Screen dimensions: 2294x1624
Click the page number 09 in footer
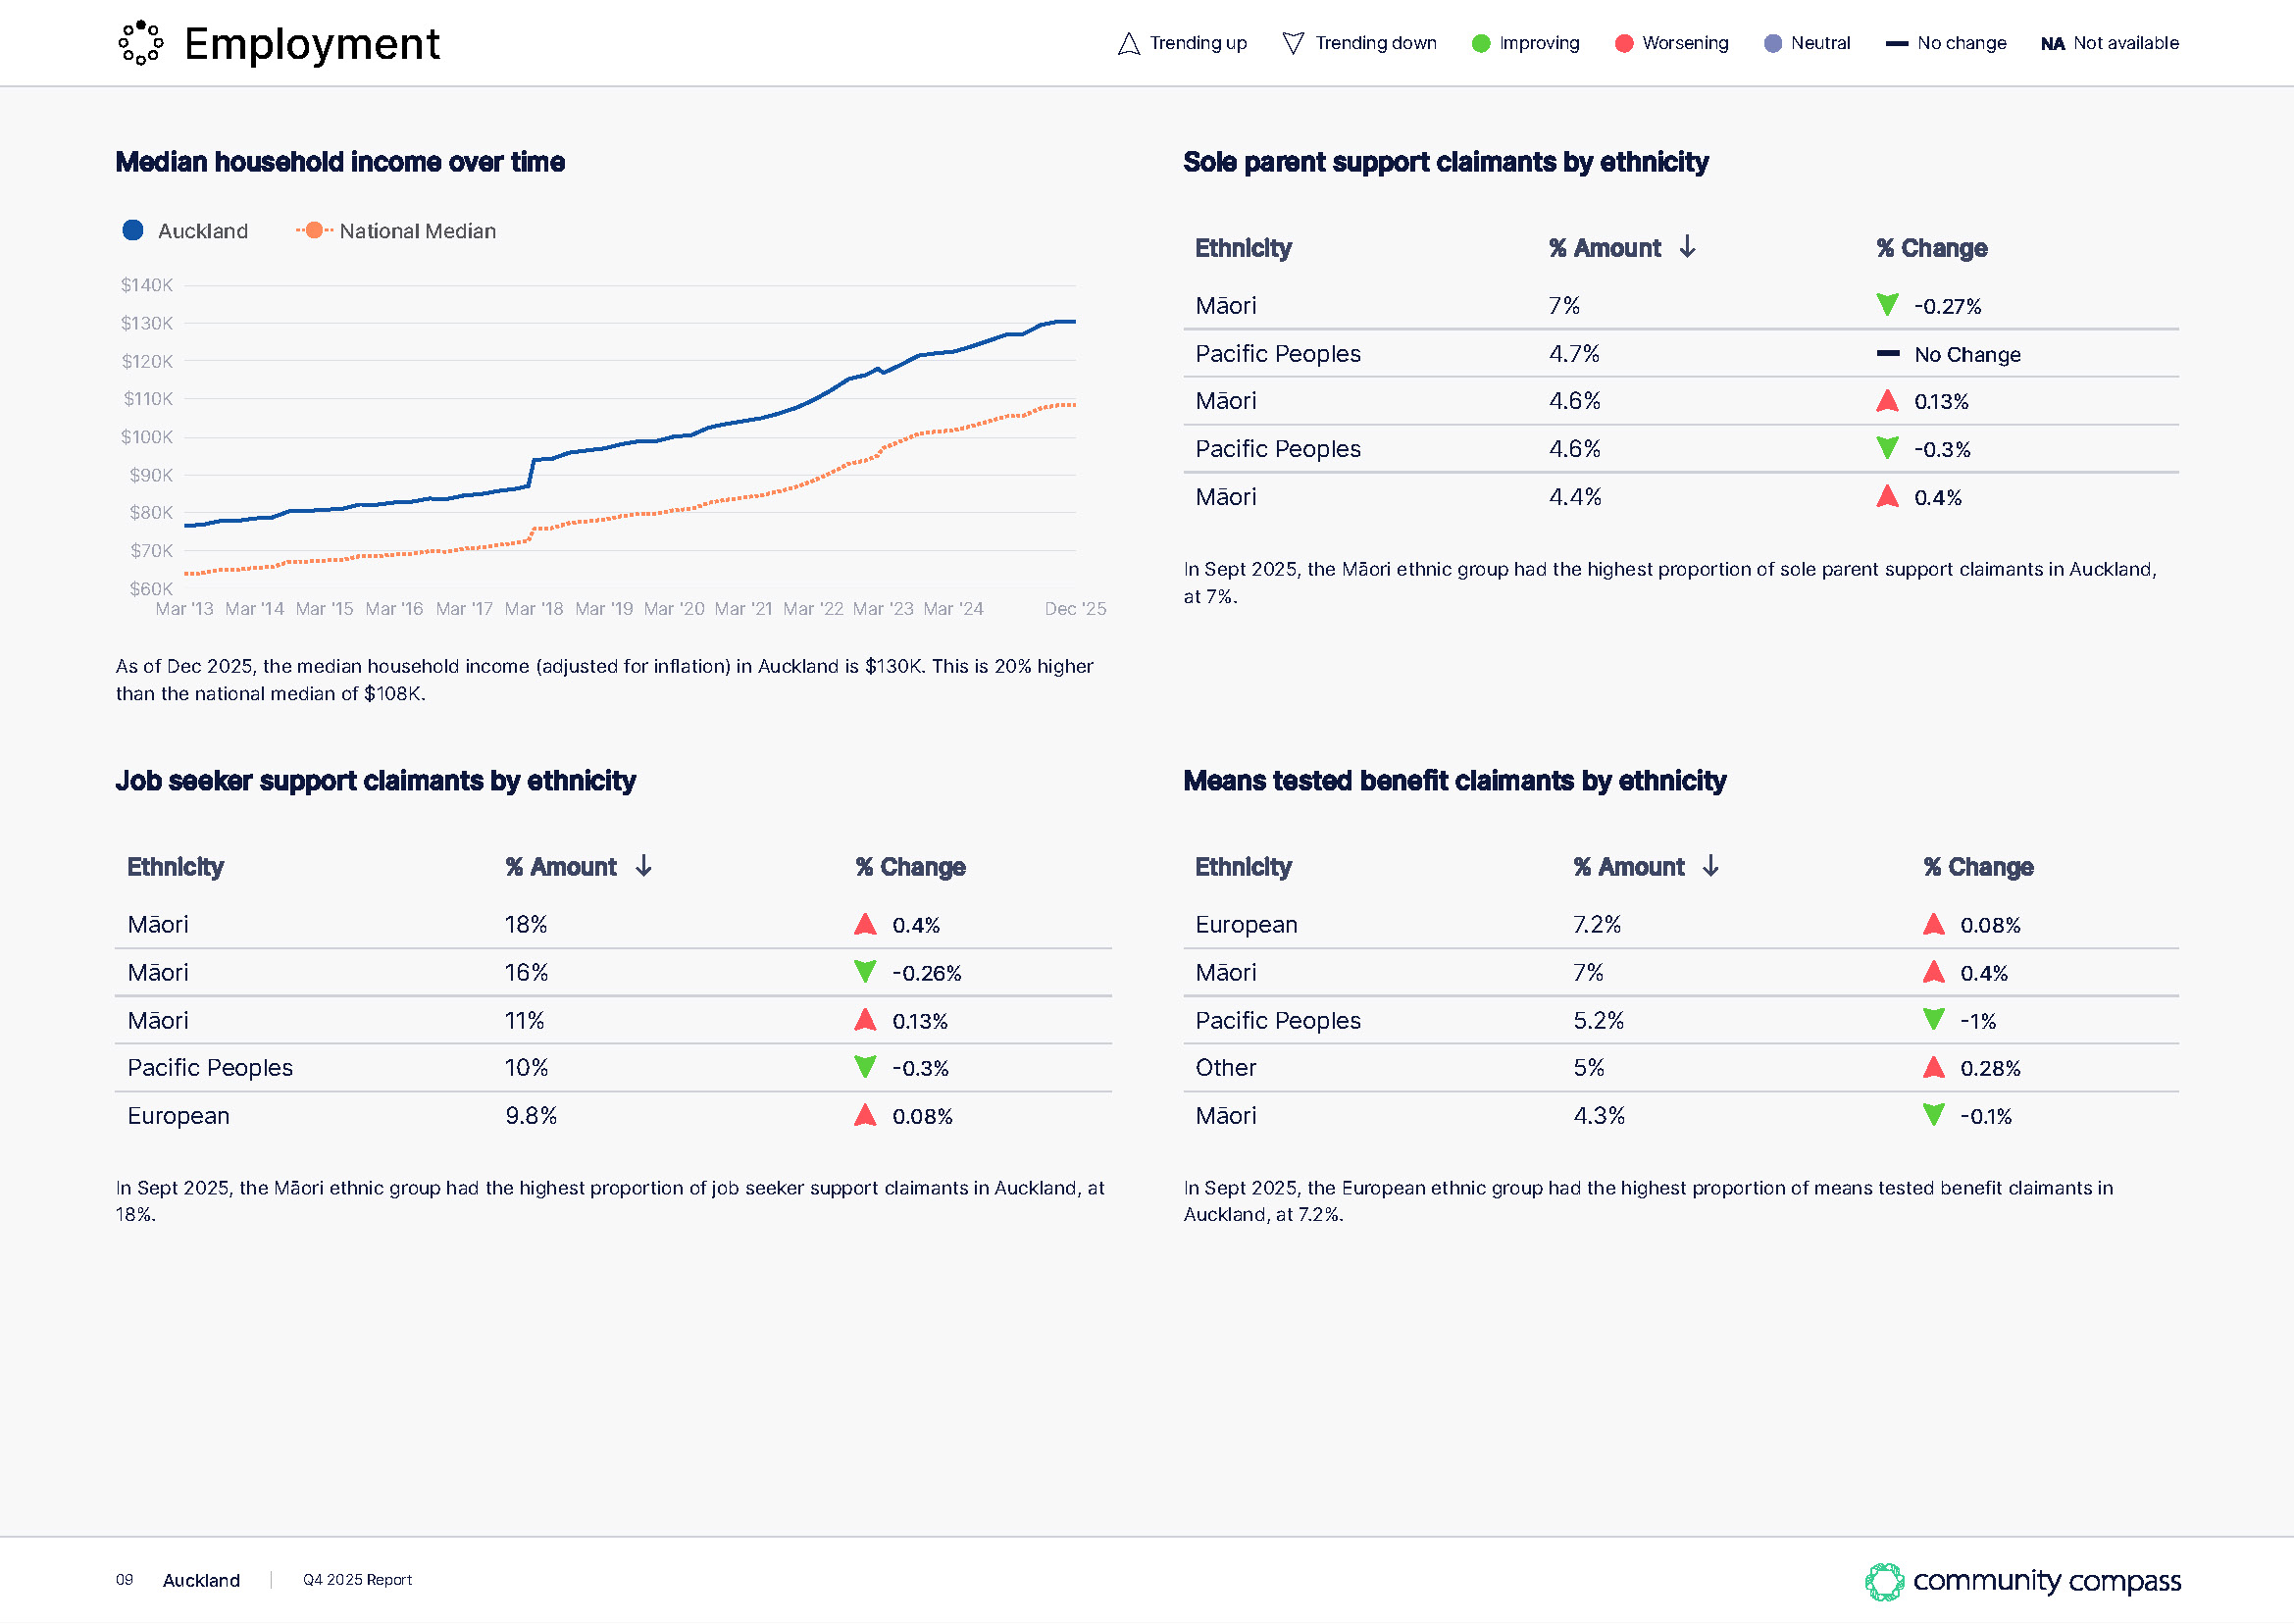tap(124, 1580)
